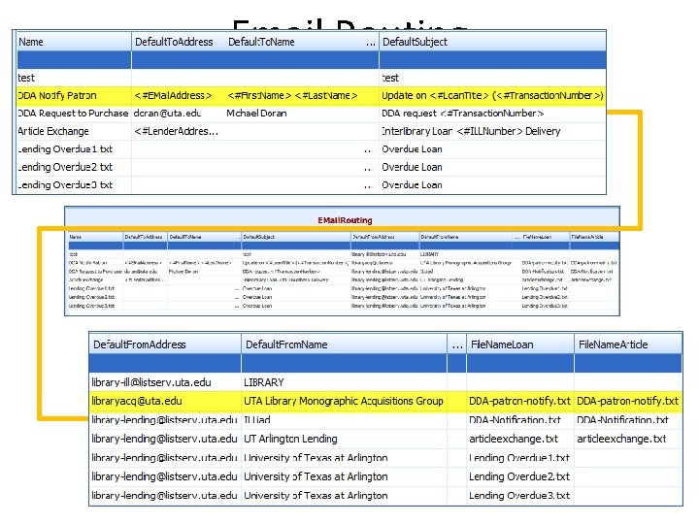Click the DefaultFromName column header

point(344,344)
